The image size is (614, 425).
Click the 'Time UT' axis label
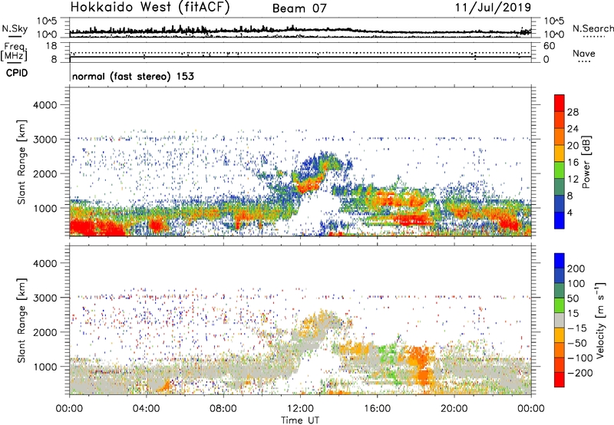(x=300, y=420)
